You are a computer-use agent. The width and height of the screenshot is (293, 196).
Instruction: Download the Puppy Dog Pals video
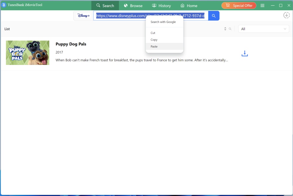[244, 54]
